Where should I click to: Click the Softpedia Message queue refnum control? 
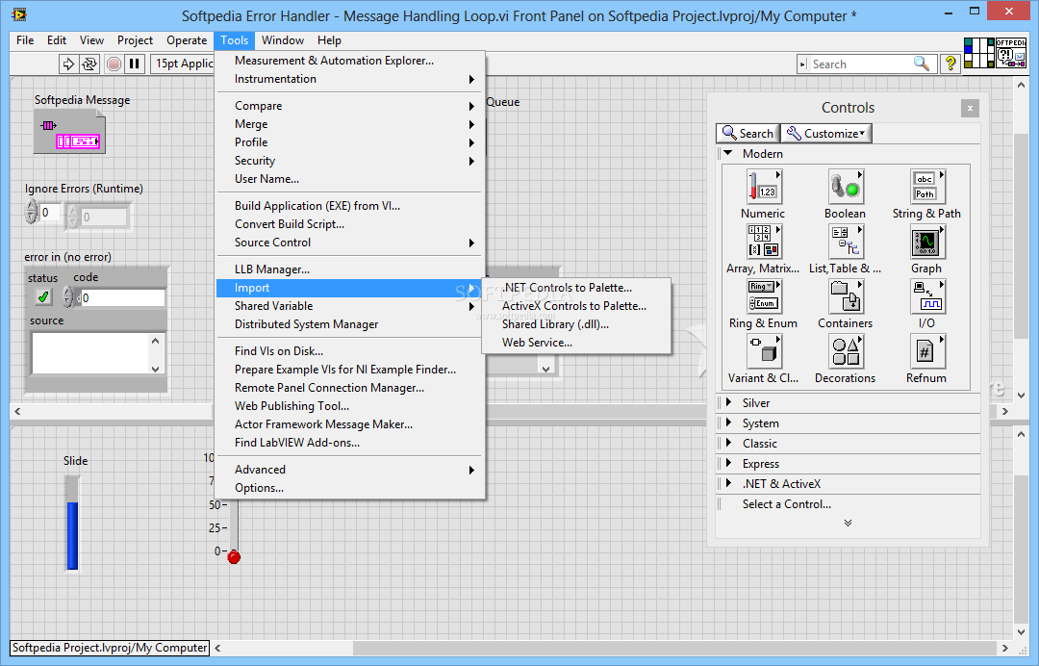click(x=69, y=132)
